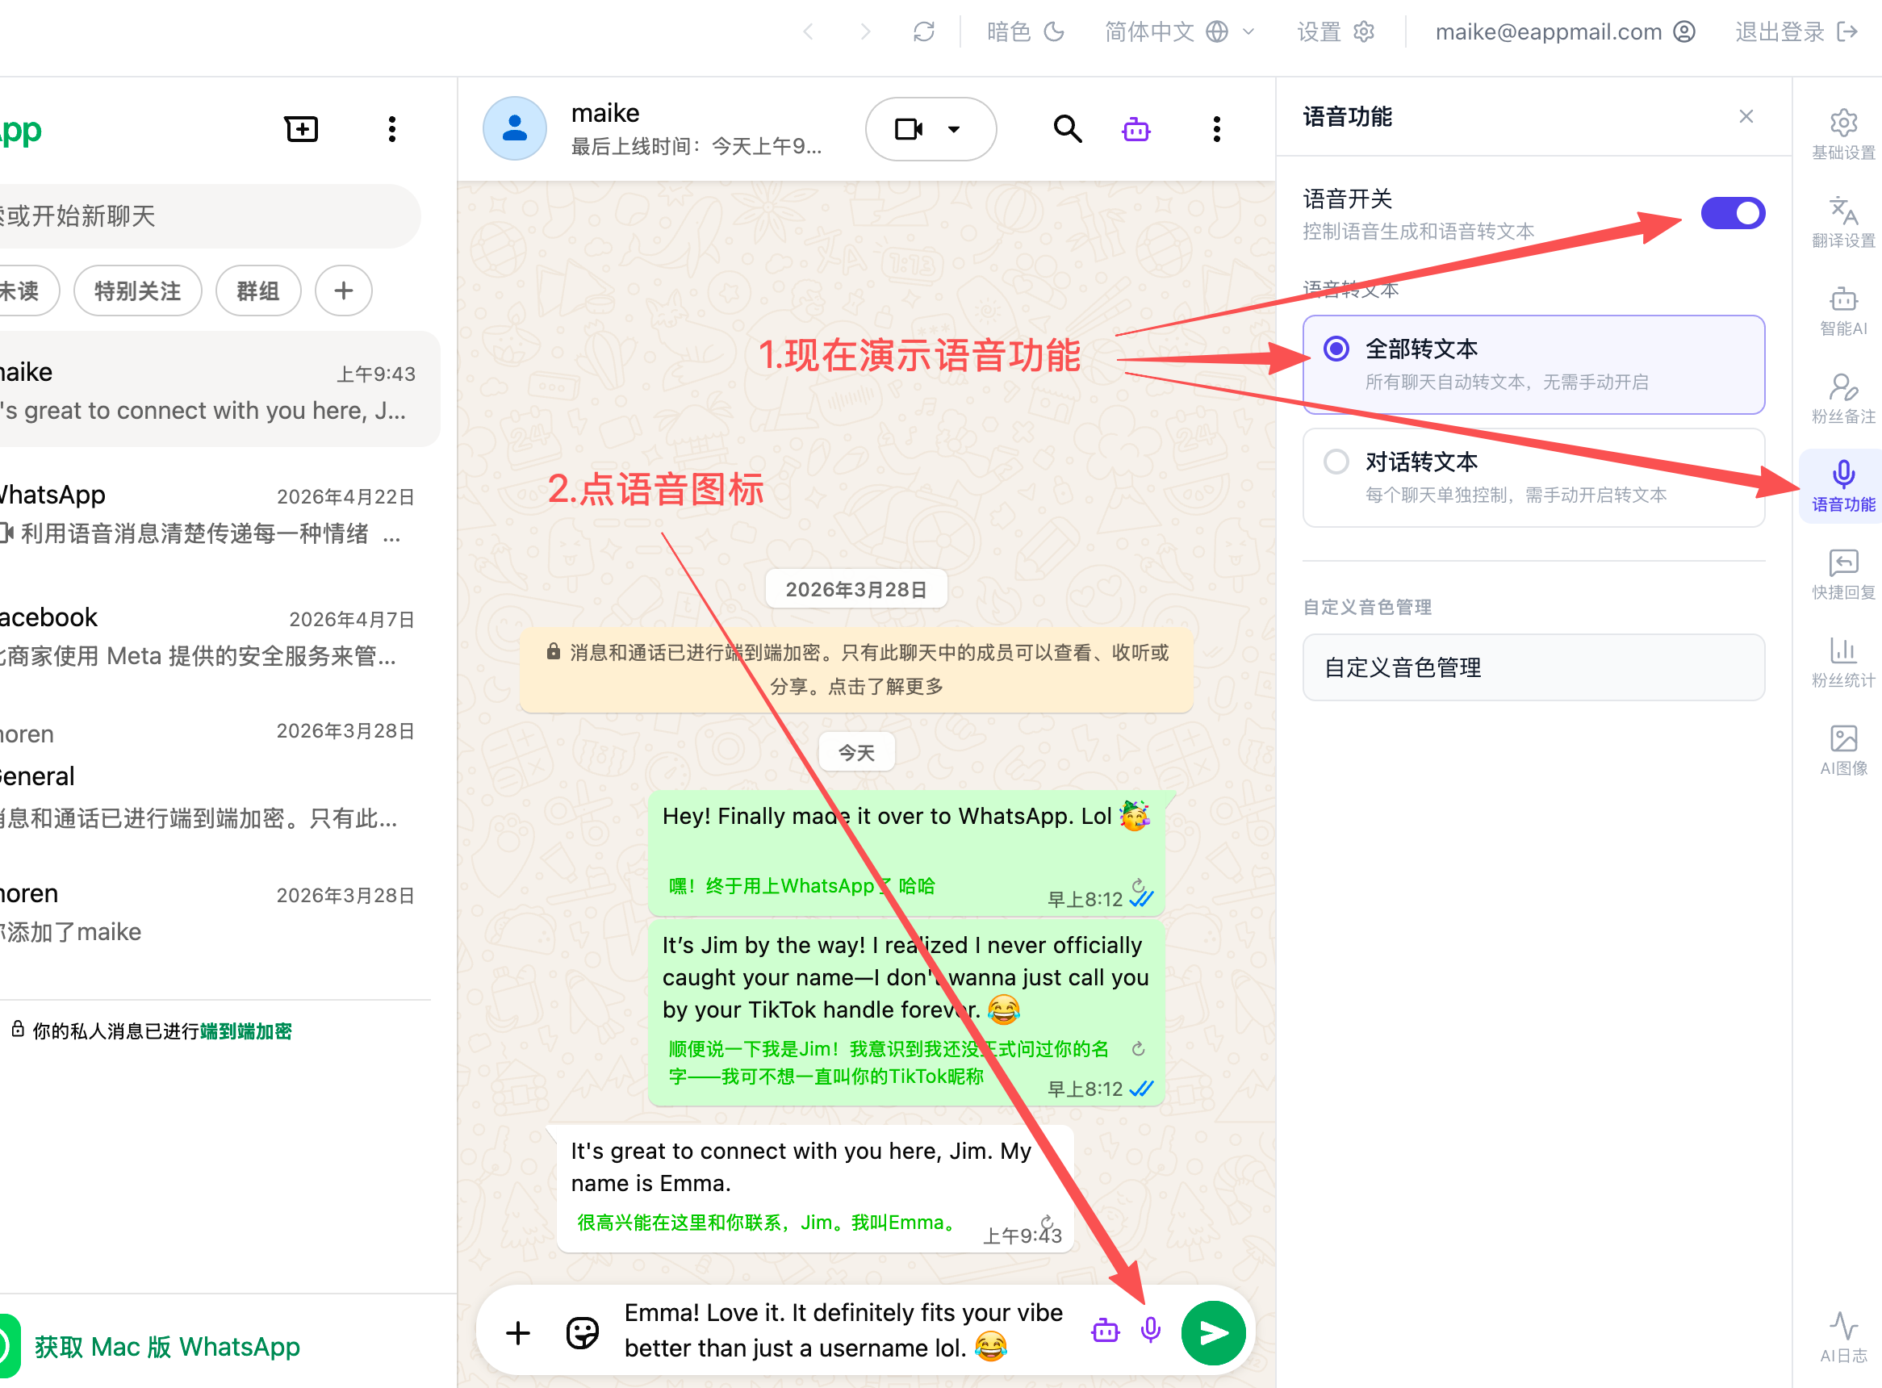Image resolution: width=1882 pixels, height=1388 pixels.
Task: Open 自定义音色管理 button
Action: (1533, 667)
